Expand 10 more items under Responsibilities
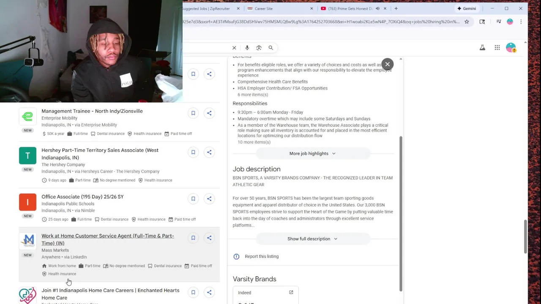This screenshot has width=541, height=304. [254, 142]
